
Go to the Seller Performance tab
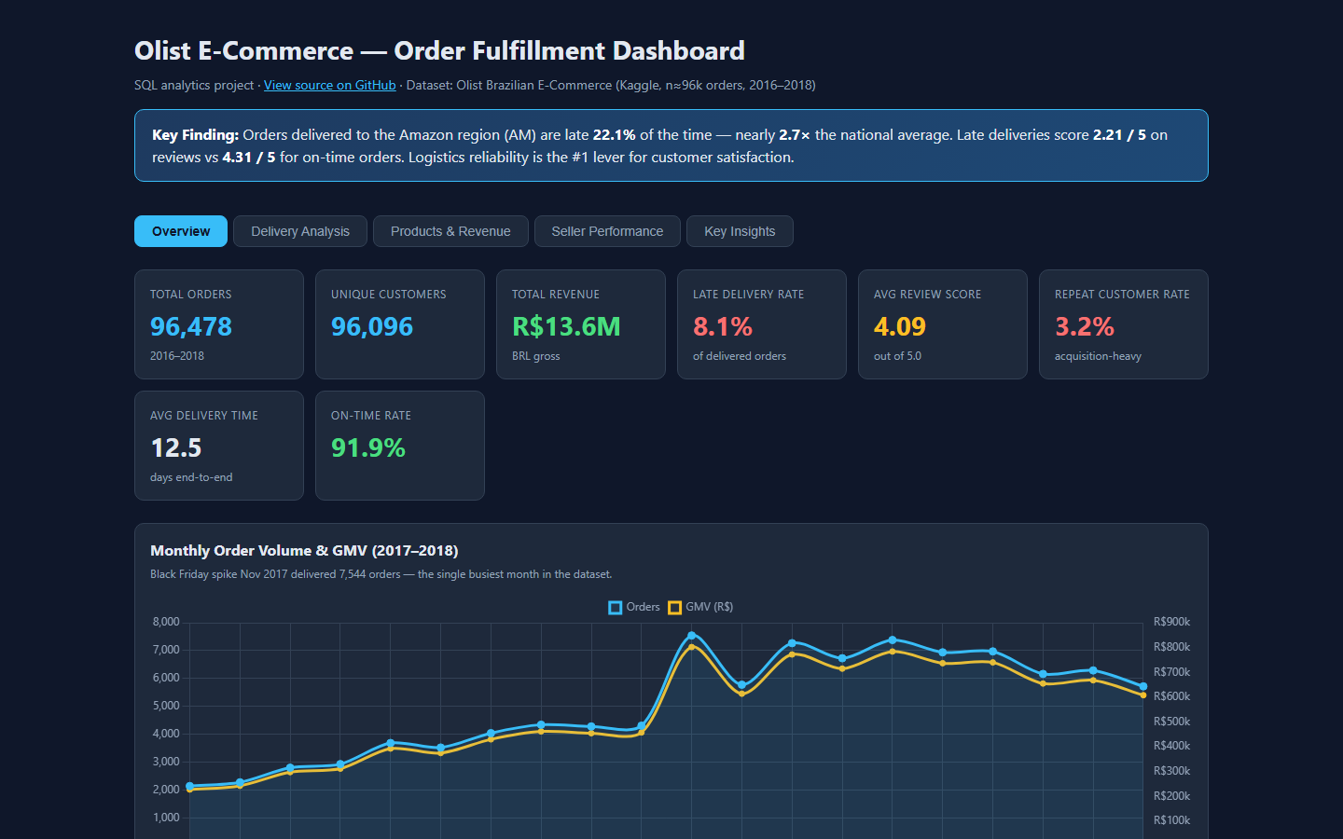(x=607, y=231)
